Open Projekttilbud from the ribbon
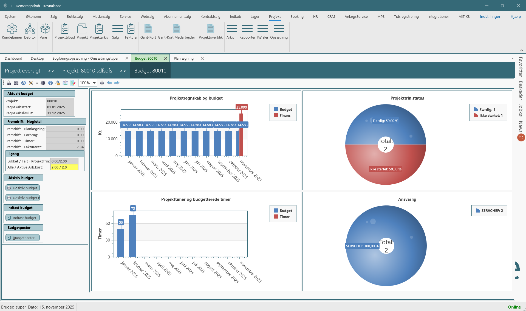The image size is (526, 311). pos(64,31)
